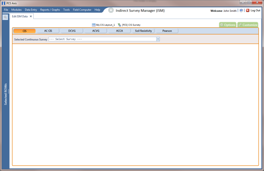Image resolution: width=264 pixels, height=171 pixels.
Task: Switch to the Pearson tab
Action: click(167, 31)
